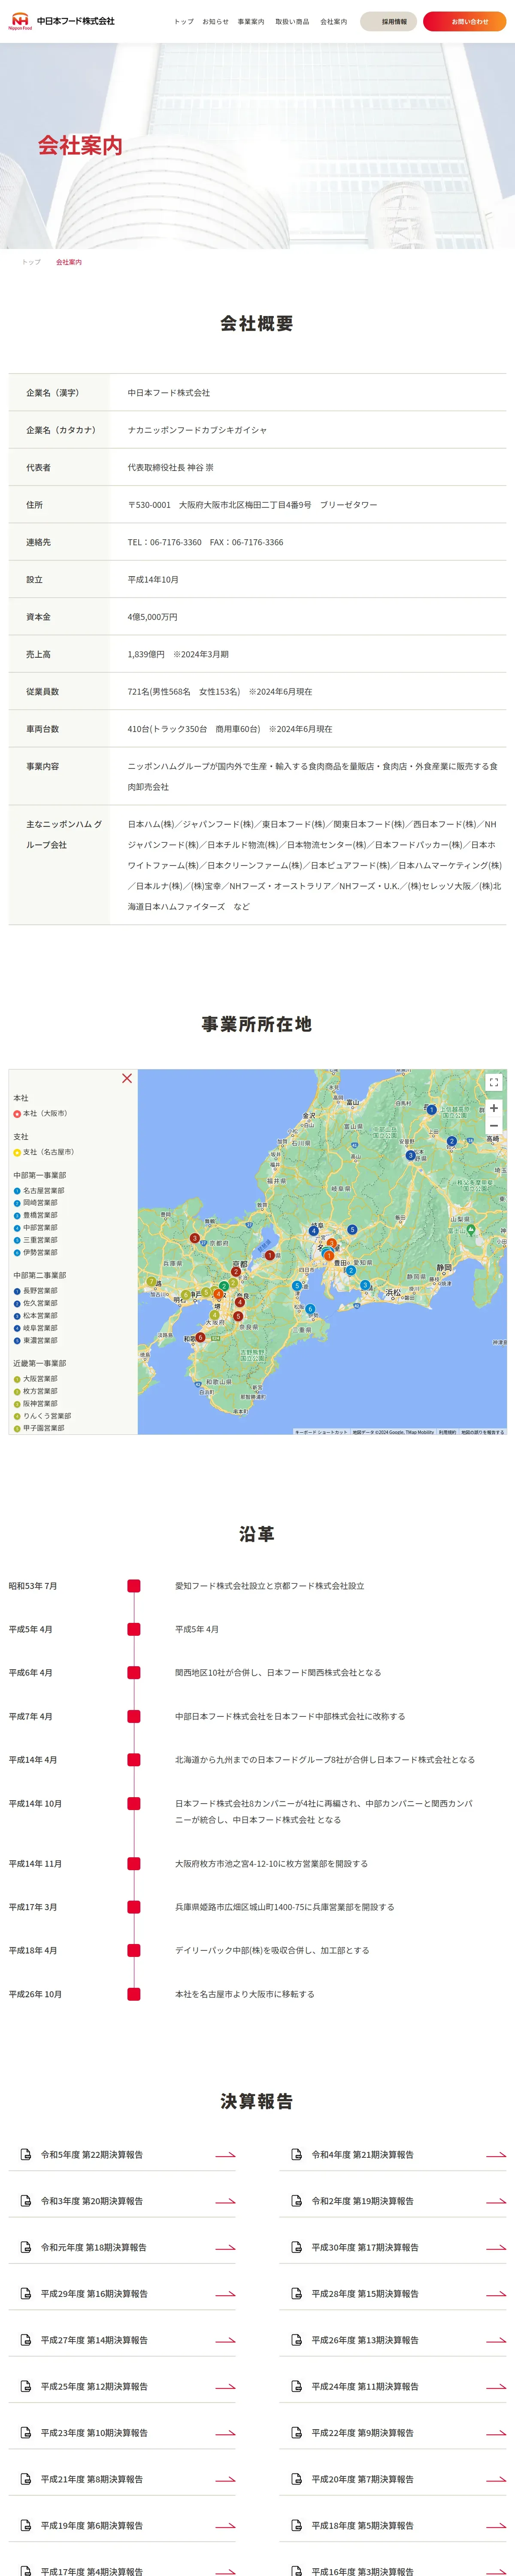Select 東濃営業部 in the office list
The image size is (515, 2576).
[35, 1340]
